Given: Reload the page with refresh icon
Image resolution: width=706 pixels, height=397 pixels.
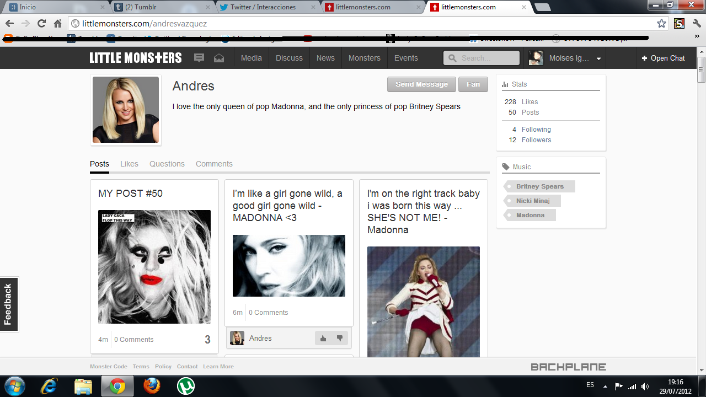Looking at the screenshot, I should pos(41,24).
